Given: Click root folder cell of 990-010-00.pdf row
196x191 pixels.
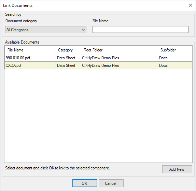Looking at the screenshot, I should 120,58.
